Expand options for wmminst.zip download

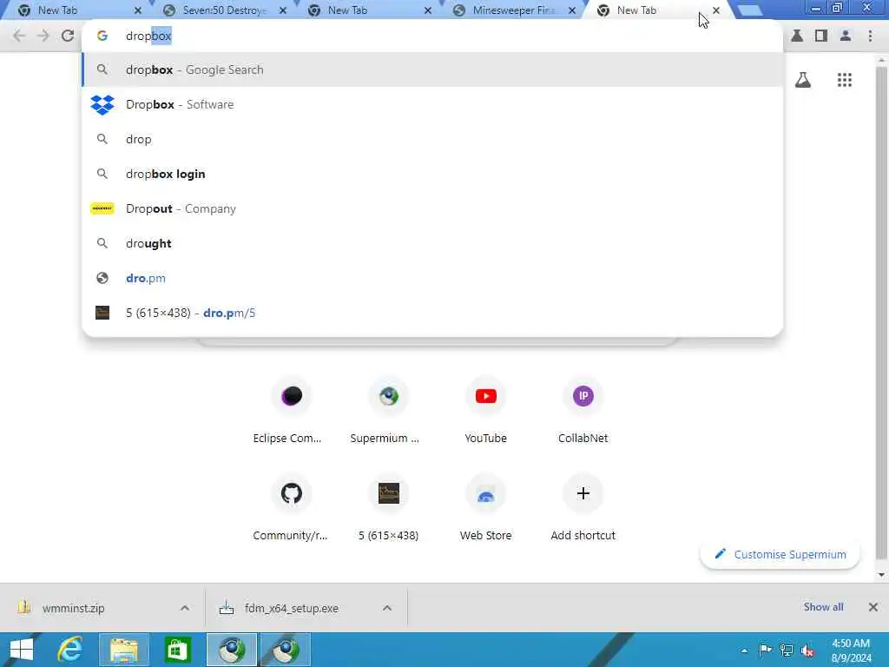coord(185,608)
